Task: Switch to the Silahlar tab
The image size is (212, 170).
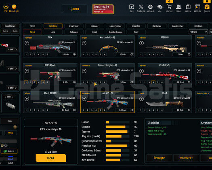Action: (x=53, y=26)
